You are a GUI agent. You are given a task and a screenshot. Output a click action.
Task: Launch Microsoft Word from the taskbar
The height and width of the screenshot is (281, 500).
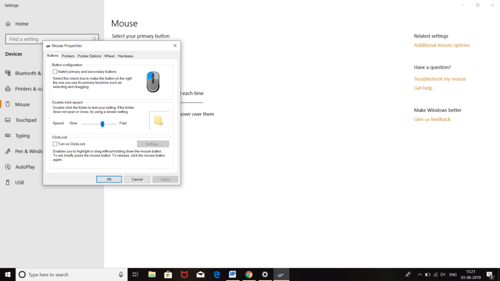pyautogui.click(x=232, y=274)
